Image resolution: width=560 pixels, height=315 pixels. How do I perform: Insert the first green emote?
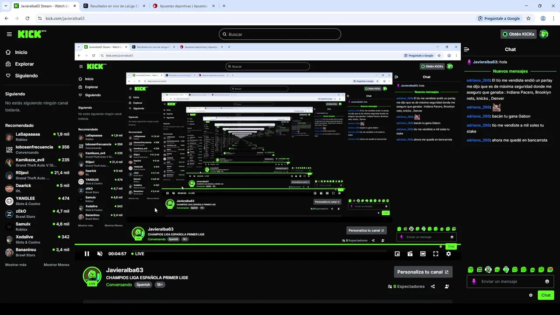click(x=471, y=269)
